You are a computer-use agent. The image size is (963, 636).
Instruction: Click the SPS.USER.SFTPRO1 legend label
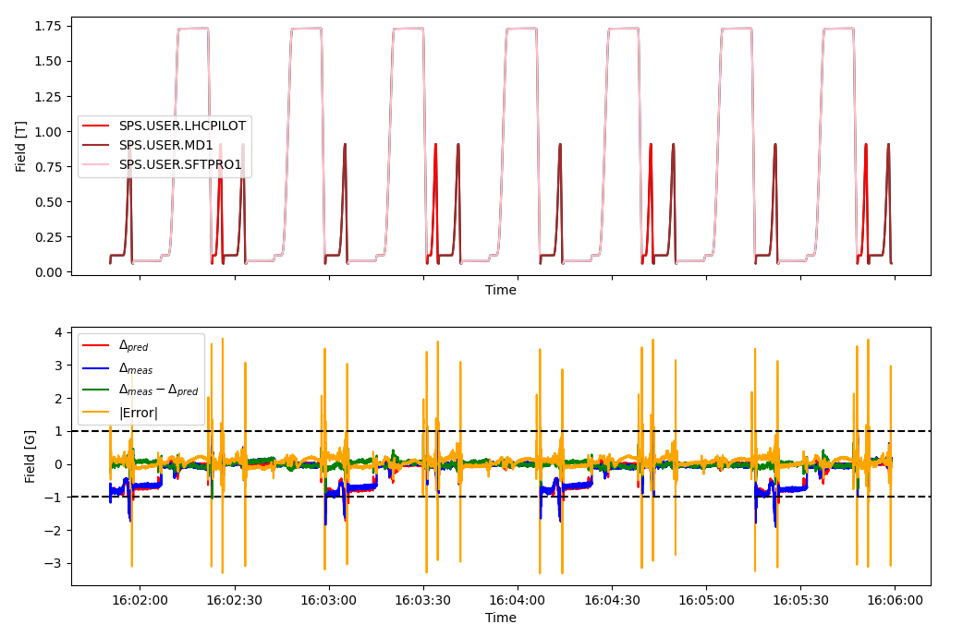click(x=179, y=165)
